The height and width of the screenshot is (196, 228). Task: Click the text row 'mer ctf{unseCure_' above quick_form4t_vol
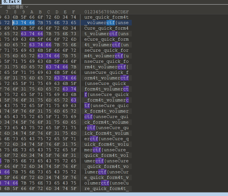107,150
